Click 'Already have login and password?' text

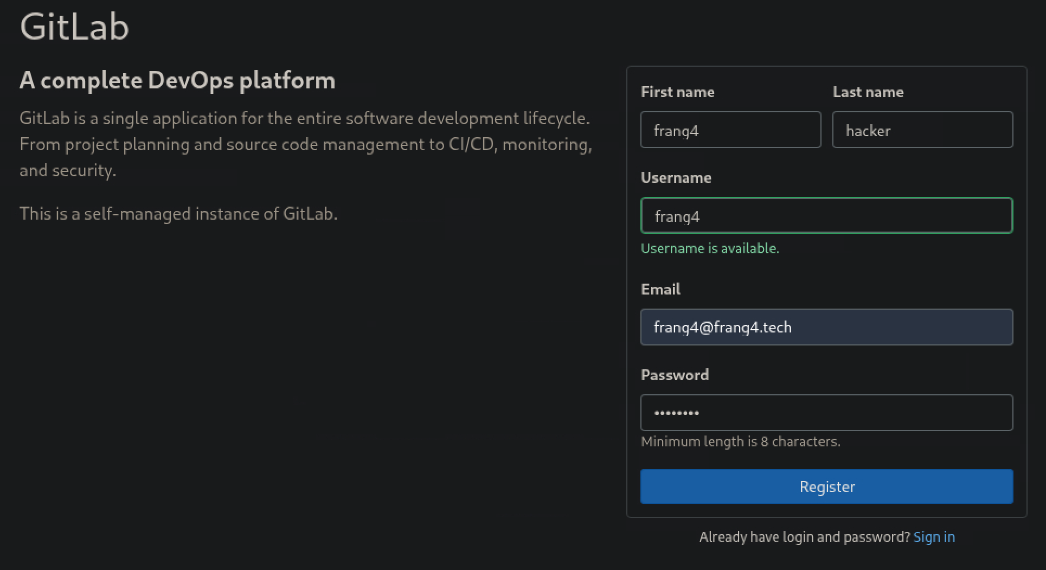(x=805, y=537)
